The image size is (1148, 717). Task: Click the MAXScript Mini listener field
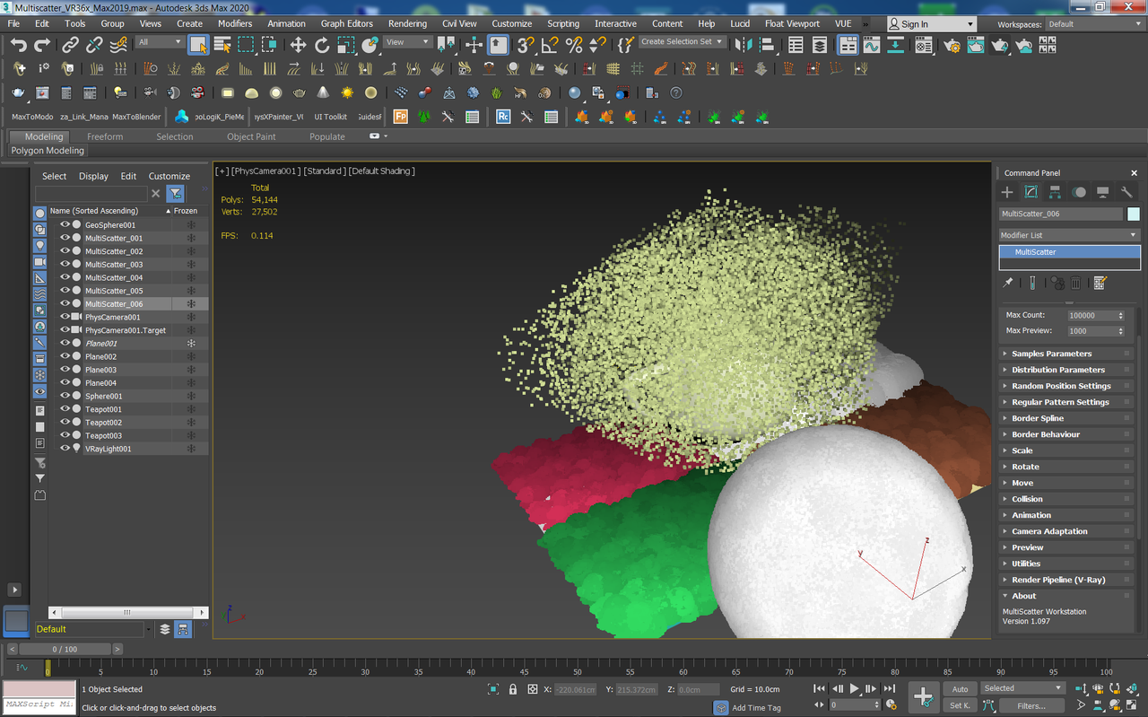[x=39, y=704]
